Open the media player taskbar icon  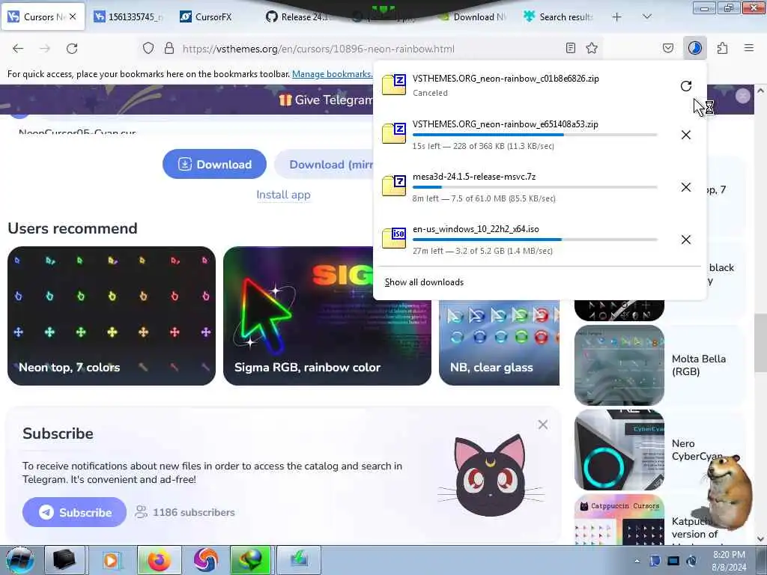click(x=111, y=560)
